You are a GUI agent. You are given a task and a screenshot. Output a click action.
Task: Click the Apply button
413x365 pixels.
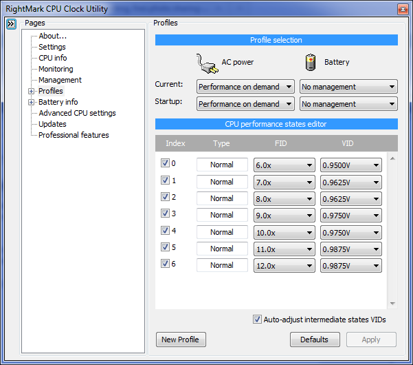pyautogui.click(x=371, y=340)
